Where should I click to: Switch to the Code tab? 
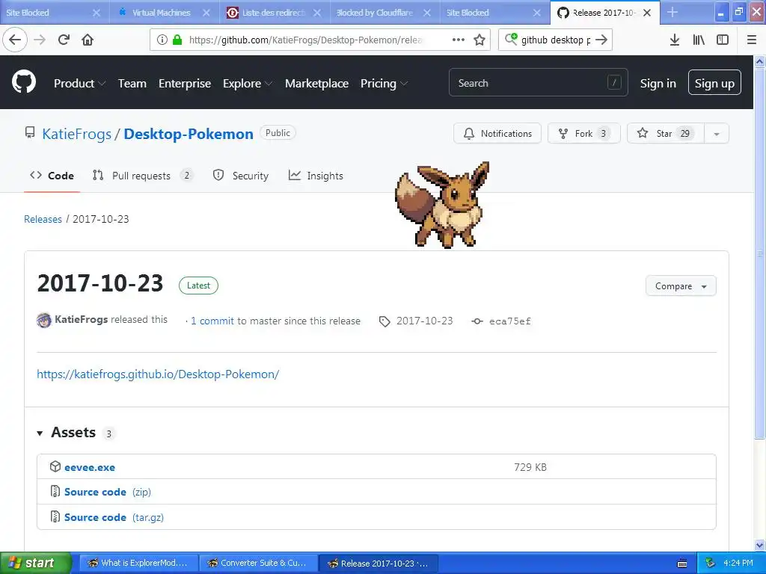pyautogui.click(x=52, y=176)
